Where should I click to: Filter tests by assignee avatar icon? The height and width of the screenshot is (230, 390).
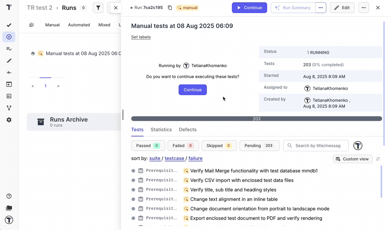coord(358,146)
